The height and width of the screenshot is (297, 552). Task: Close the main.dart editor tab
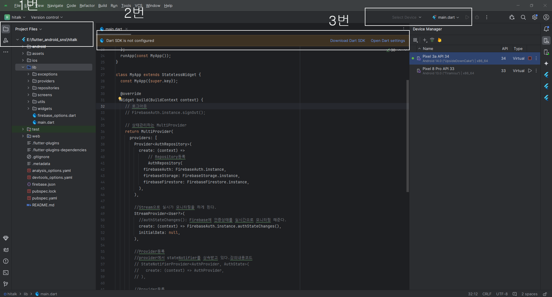click(126, 29)
